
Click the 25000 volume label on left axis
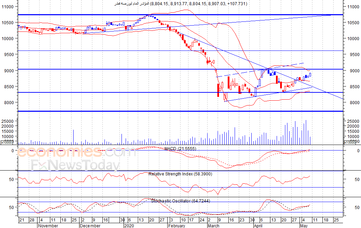point(8,121)
